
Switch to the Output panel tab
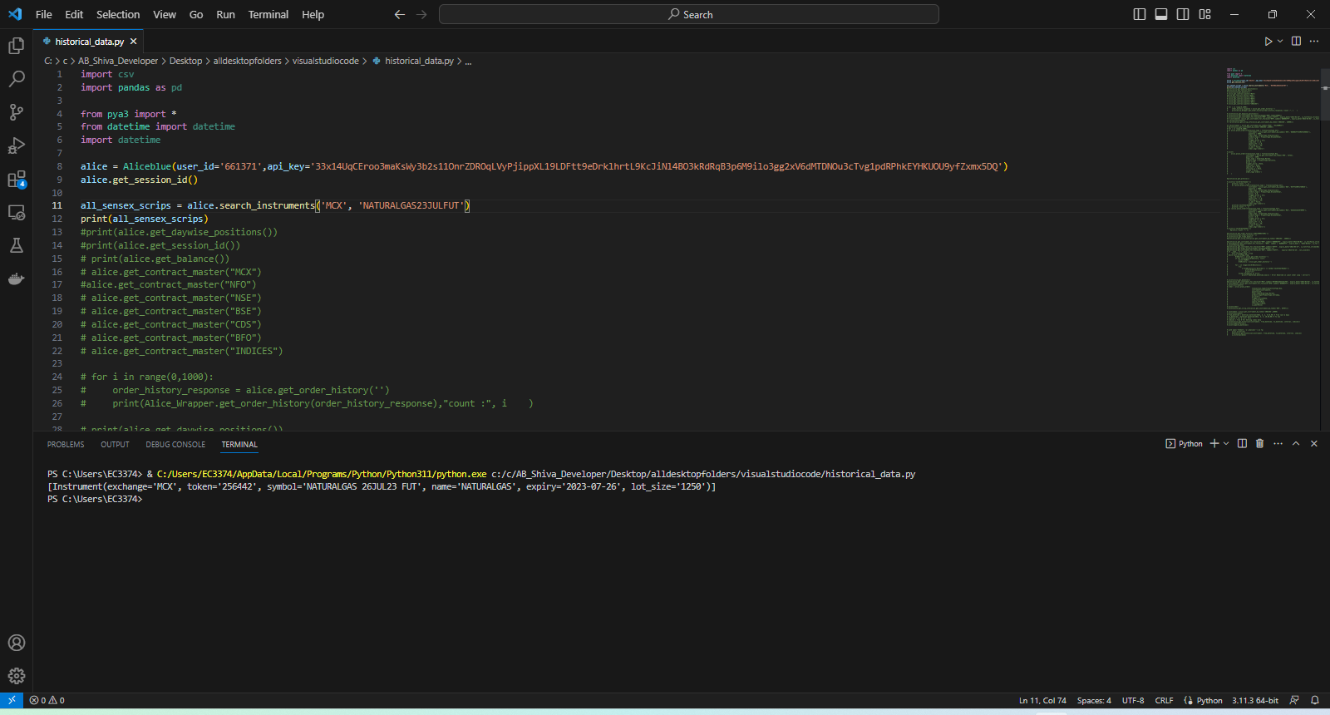tap(116, 445)
